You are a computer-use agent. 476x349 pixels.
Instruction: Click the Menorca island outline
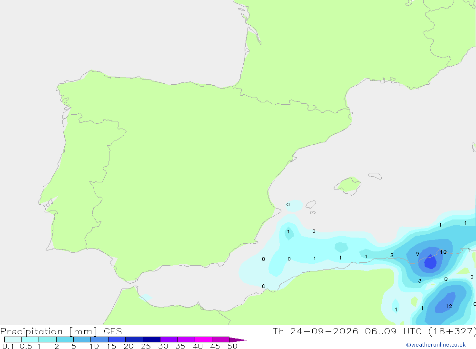[375, 176]
